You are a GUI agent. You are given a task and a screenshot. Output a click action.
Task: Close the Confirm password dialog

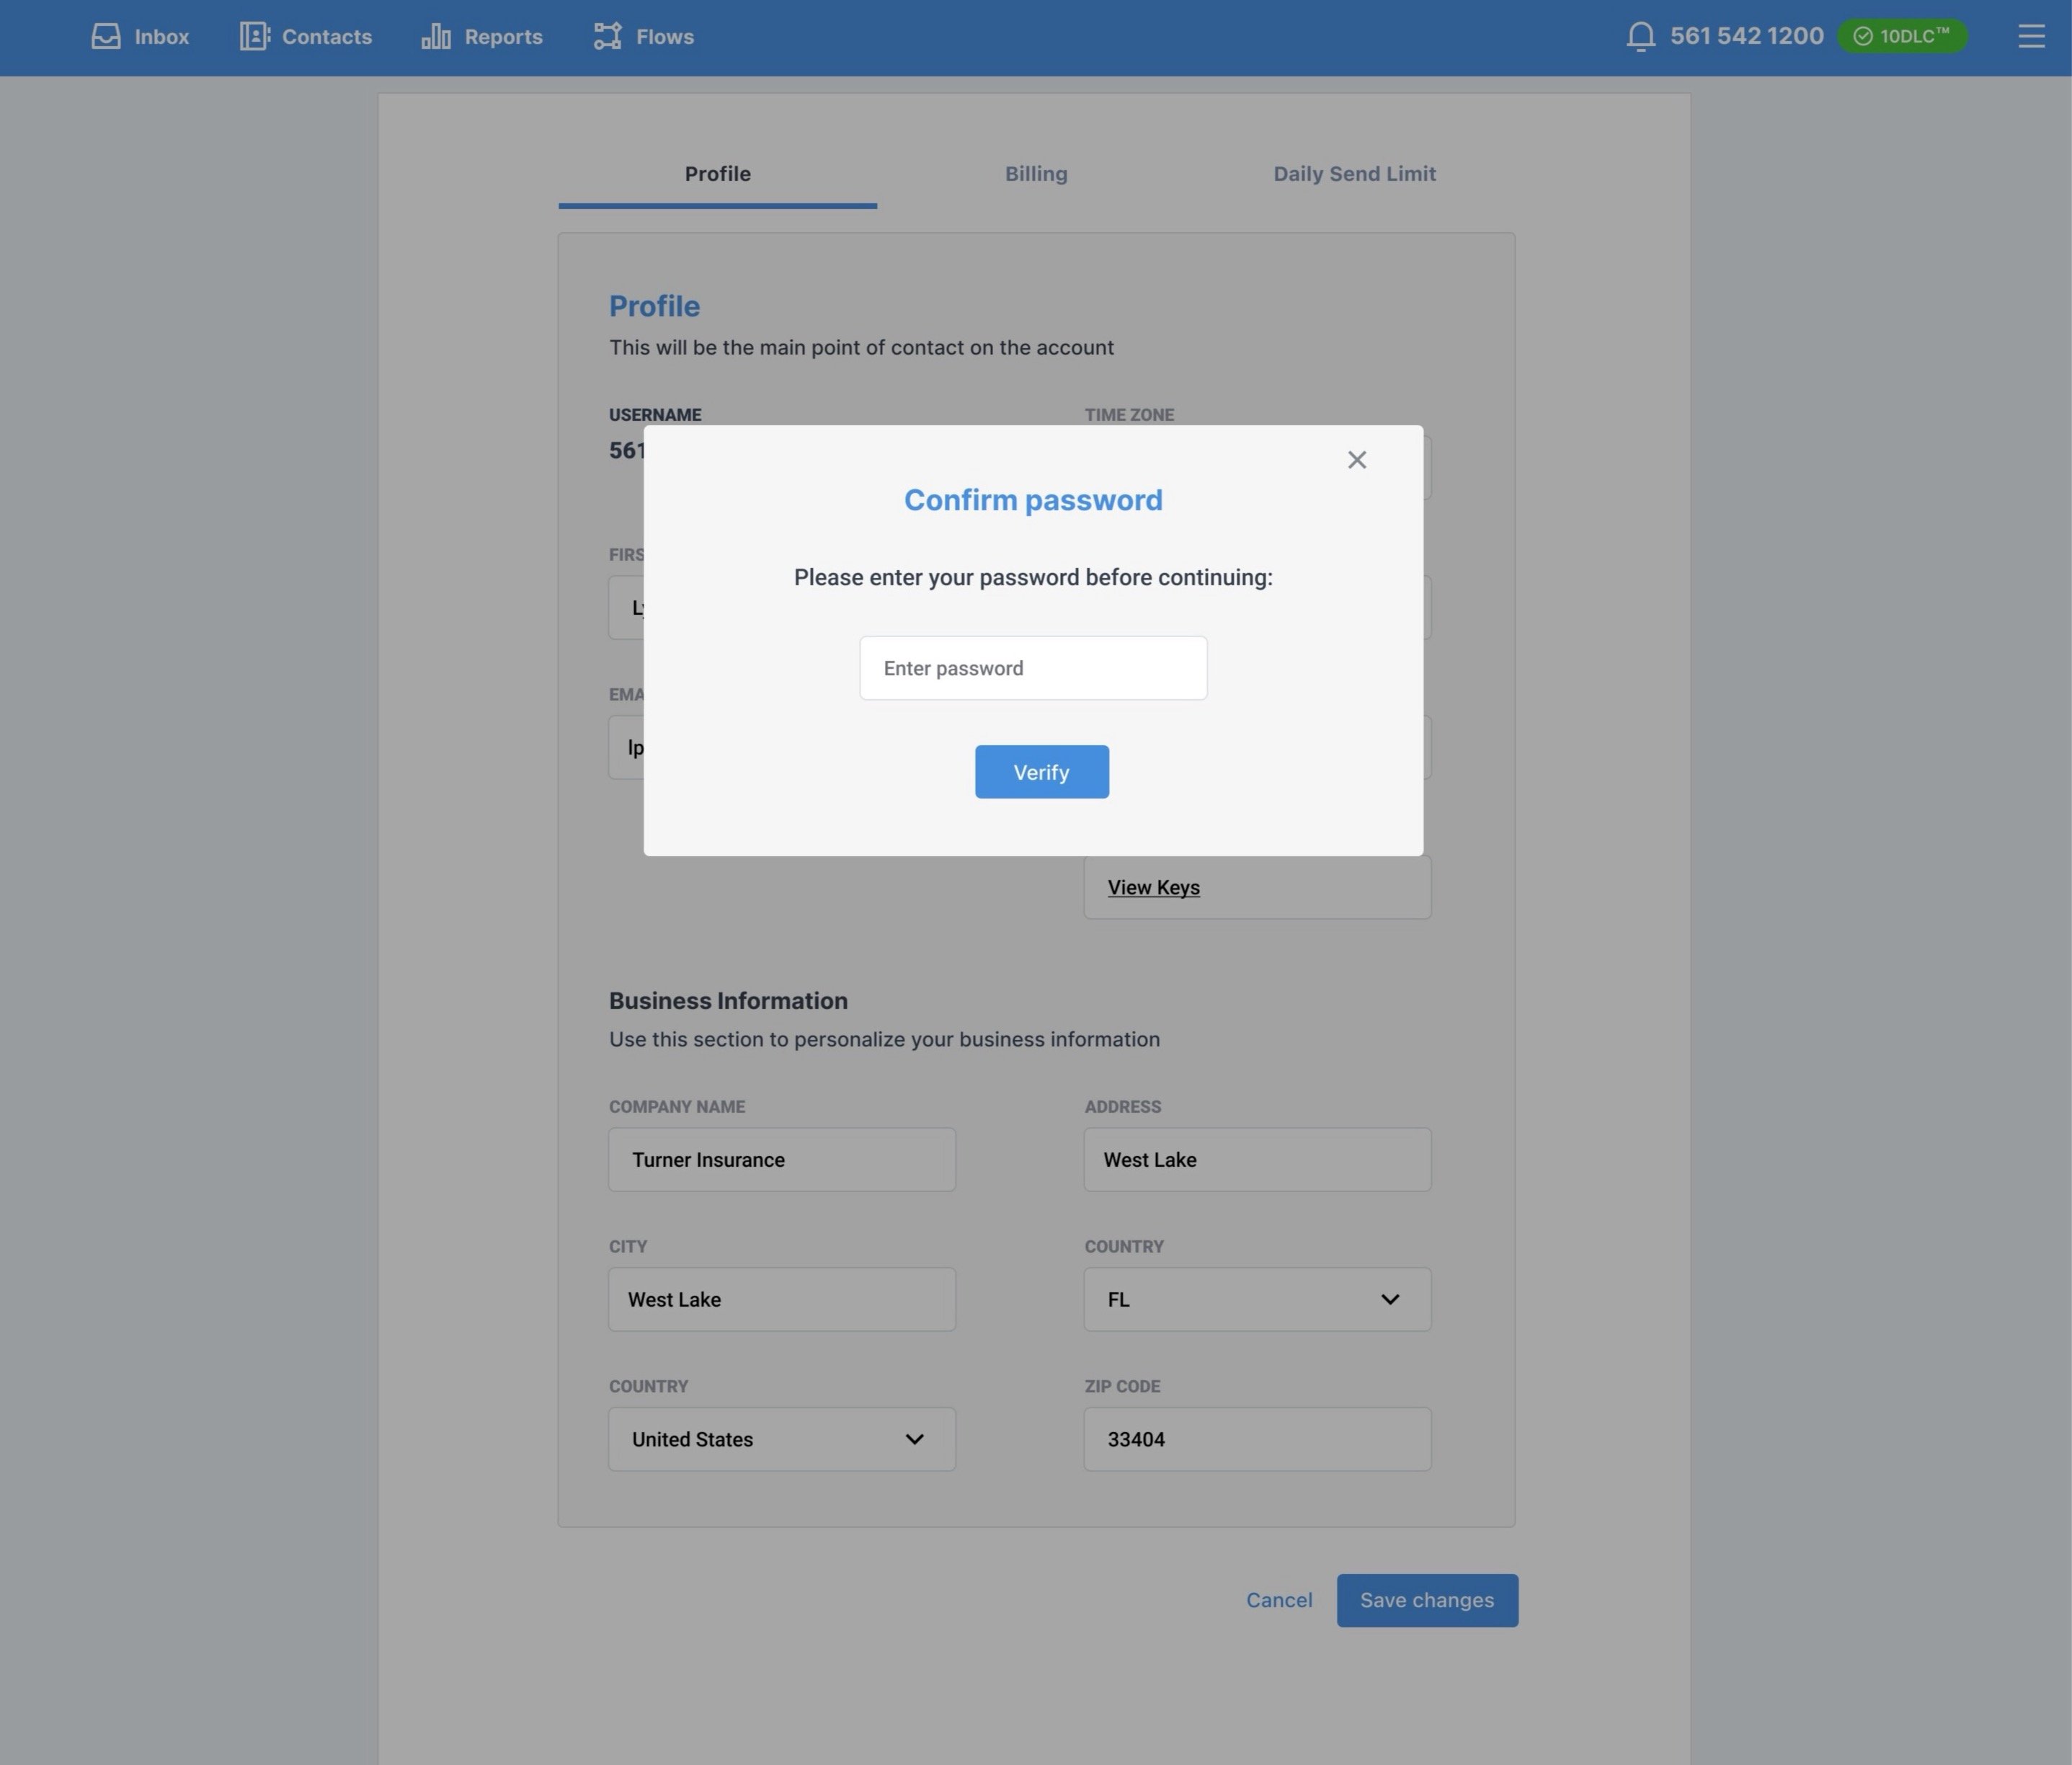click(x=1356, y=460)
